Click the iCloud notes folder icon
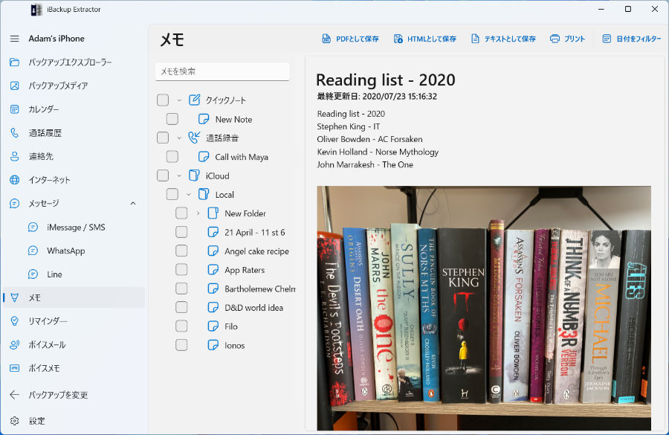 [x=195, y=175]
